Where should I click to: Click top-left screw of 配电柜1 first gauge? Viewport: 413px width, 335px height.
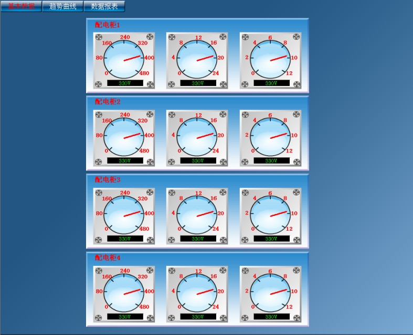point(98,37)
